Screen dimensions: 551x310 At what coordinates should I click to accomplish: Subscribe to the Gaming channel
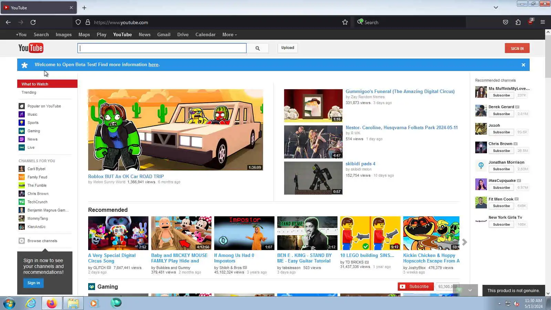[416, 287]
